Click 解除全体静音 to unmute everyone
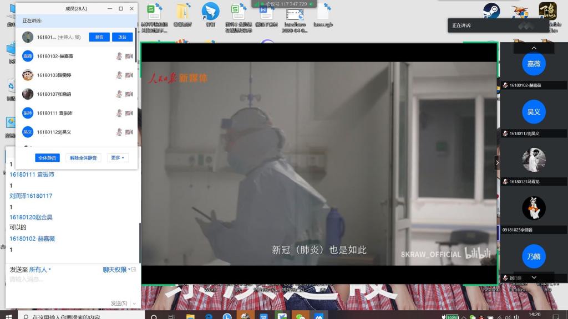Image resolution: width=568 pixels, height=319 pixels. point(83,158)
